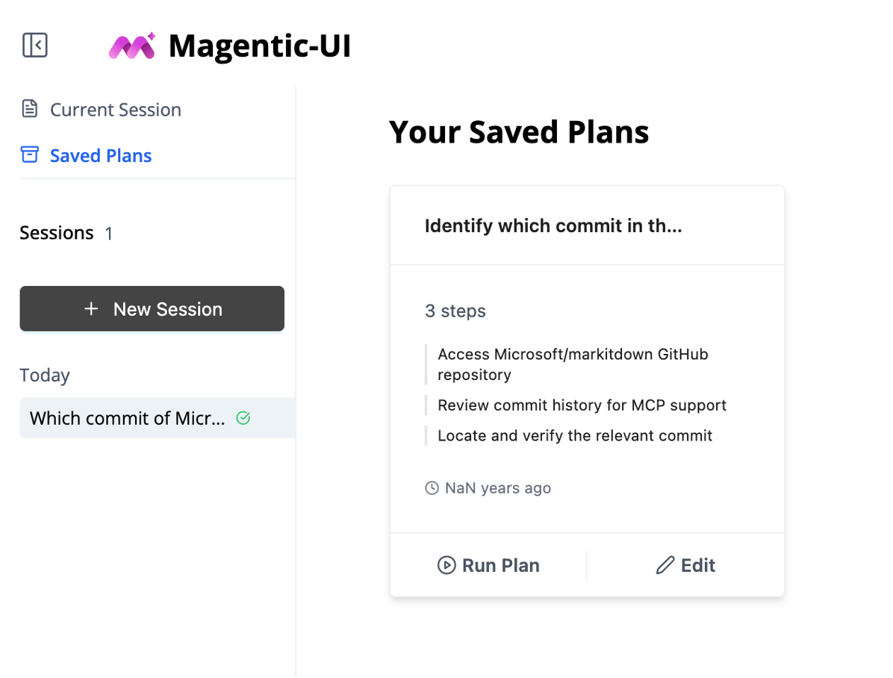
Task: Click the pencil icon beside Edit
Action: click(x=665, y=565)
